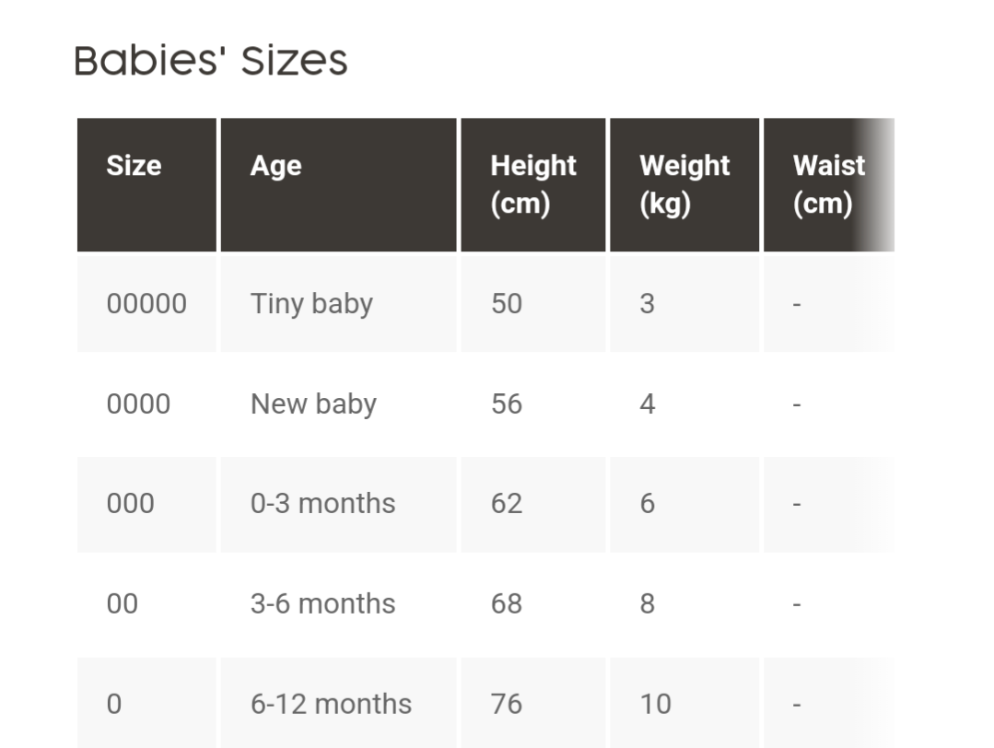Select the 0-3 months age cell
994x748 pixels.
point(322,504)
